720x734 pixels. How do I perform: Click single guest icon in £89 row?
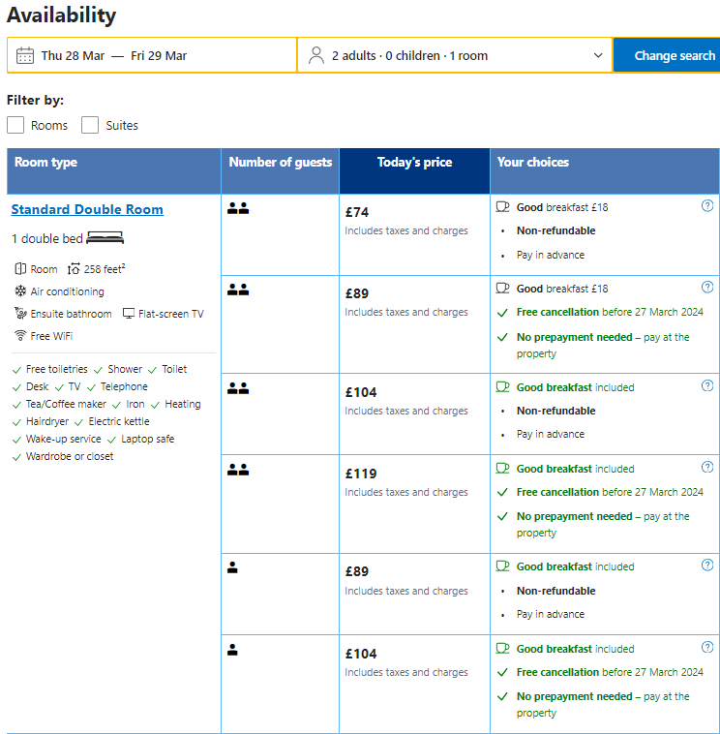point(232,567)
